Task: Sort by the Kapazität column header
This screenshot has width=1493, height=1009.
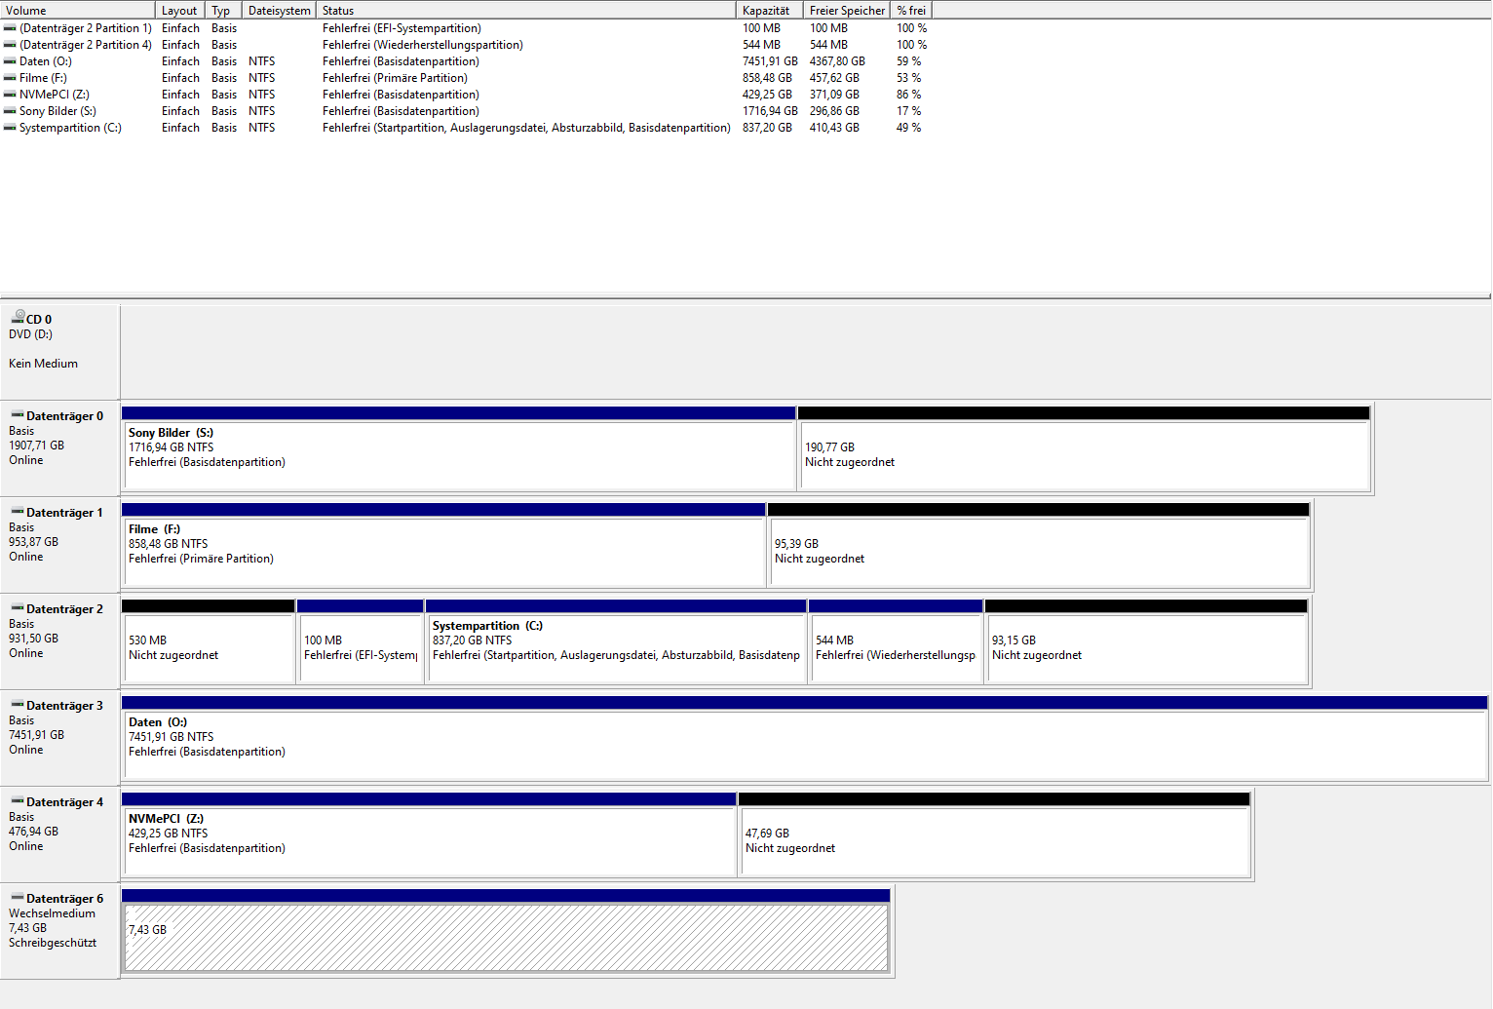Action: [770, 10]
